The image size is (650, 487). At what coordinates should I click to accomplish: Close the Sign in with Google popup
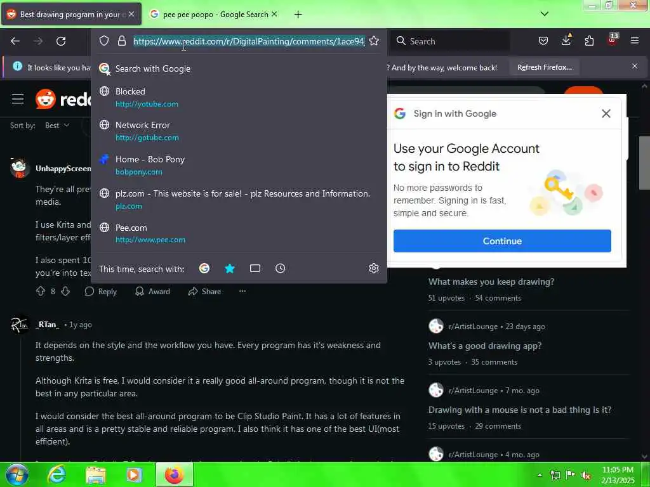(x=606, y=114)
